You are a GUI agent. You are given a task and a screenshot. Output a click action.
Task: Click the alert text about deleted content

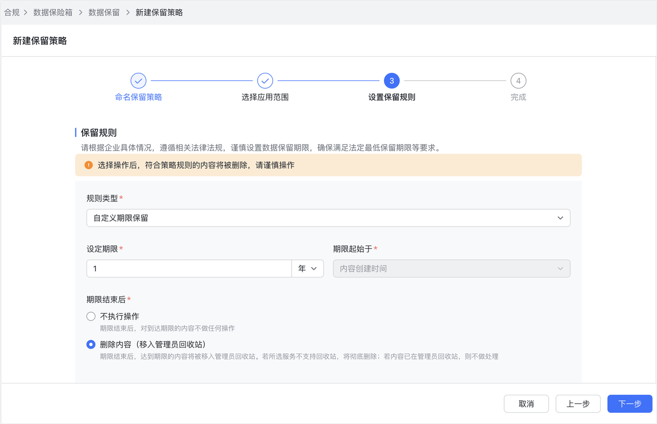pyautogui.click(x=196, y=165)
